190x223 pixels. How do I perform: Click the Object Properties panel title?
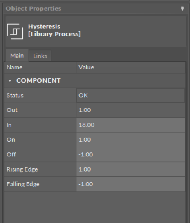click(34, 9)
